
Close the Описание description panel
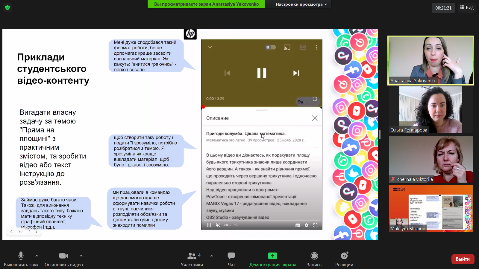315,118
